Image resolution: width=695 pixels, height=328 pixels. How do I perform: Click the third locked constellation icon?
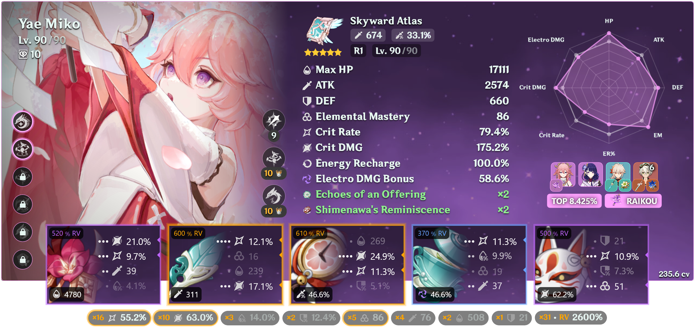23,232
